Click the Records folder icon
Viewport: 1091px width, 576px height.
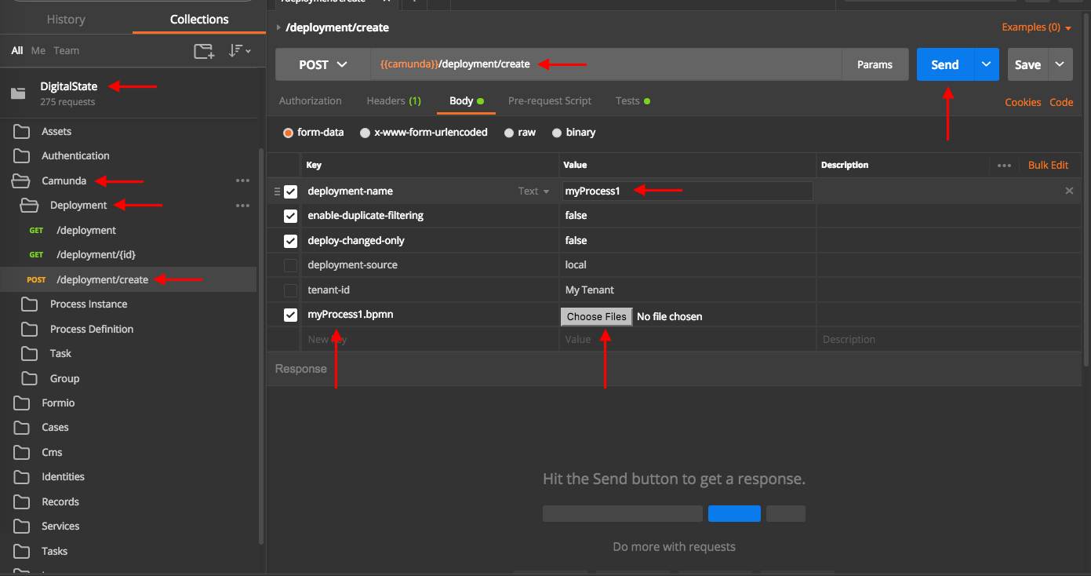click(x=22, y=501)
